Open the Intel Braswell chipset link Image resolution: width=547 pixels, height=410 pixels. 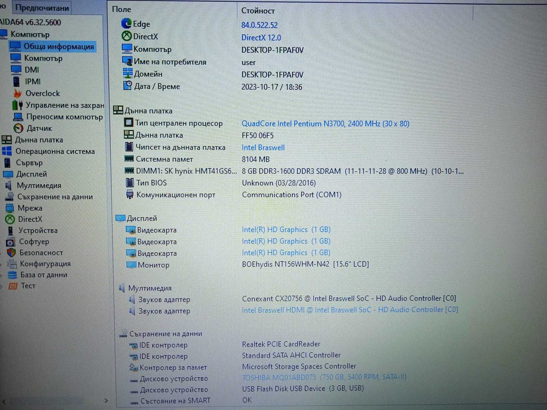pos(263,148)
